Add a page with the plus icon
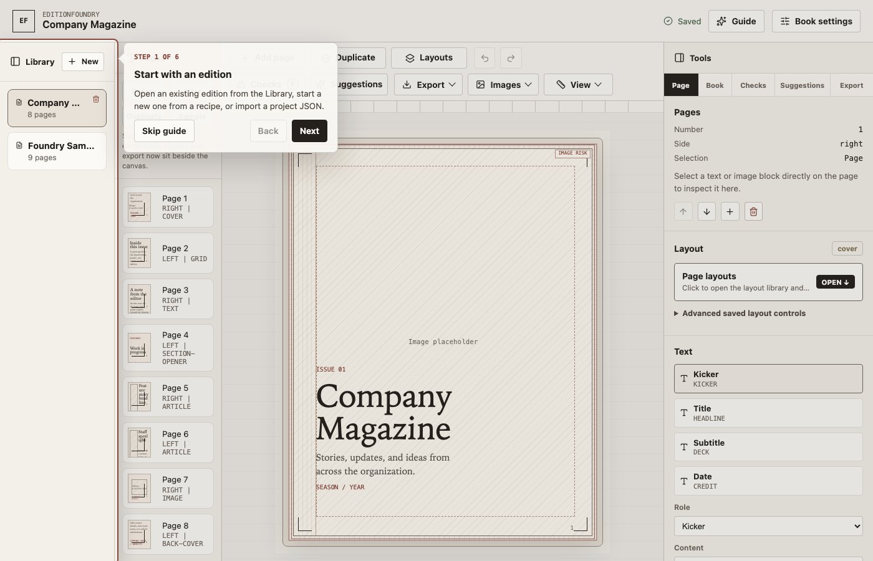Viewport: 873px width, 561px height. click(x=730, y=211)
